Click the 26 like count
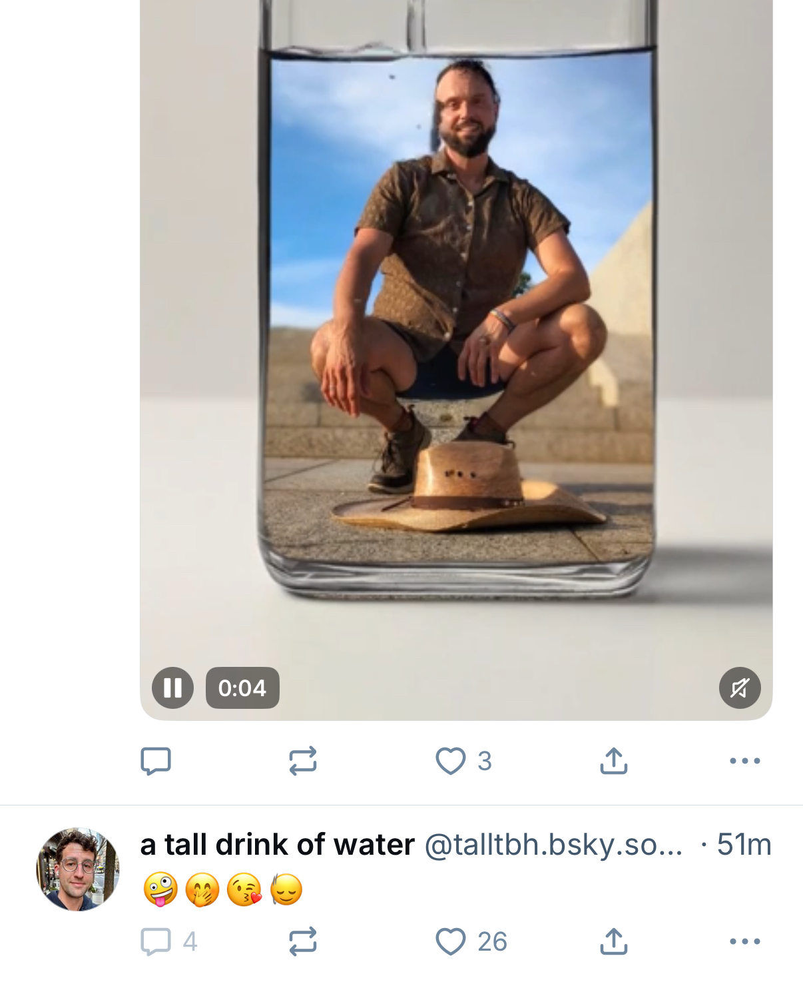The width and height of the screenshot is (803, 982). pos(492,941)
